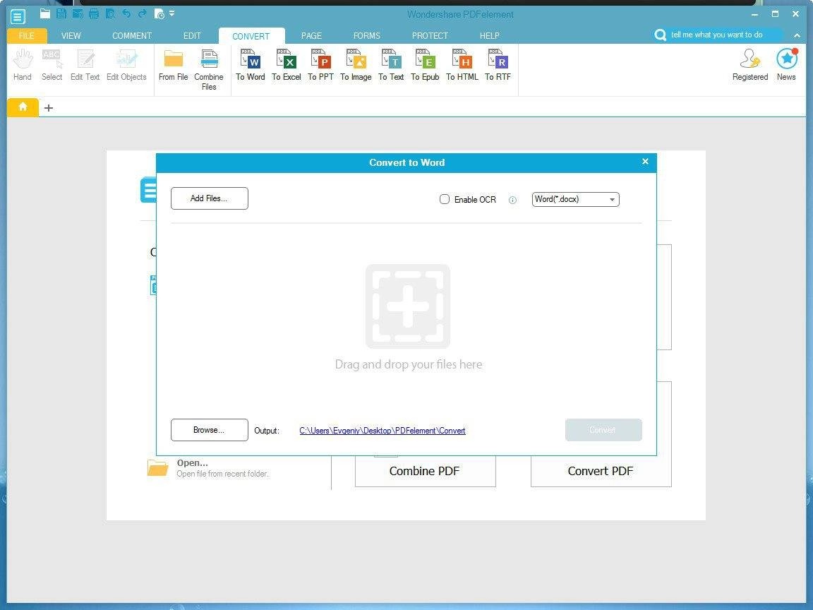Viewport: 813px width, 610px height.
Task: Click the Convert button in dialog
Action: (x=603, y=430)
